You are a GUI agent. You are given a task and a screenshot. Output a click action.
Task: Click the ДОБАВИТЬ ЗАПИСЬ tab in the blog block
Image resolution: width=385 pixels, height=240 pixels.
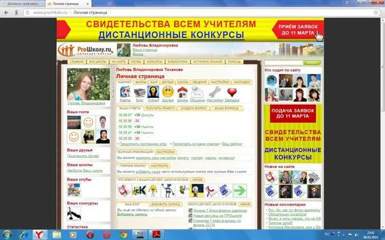point(165,204)
